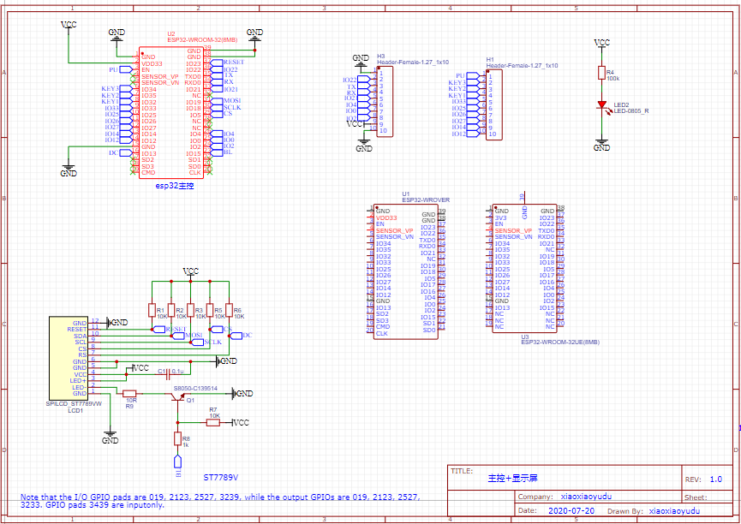Image resolution: width=741 pixels, height=524 pixels.
Task: Select the U2 ESP32-WROOM-32 chip body
Action: click(x=171, y=113)
